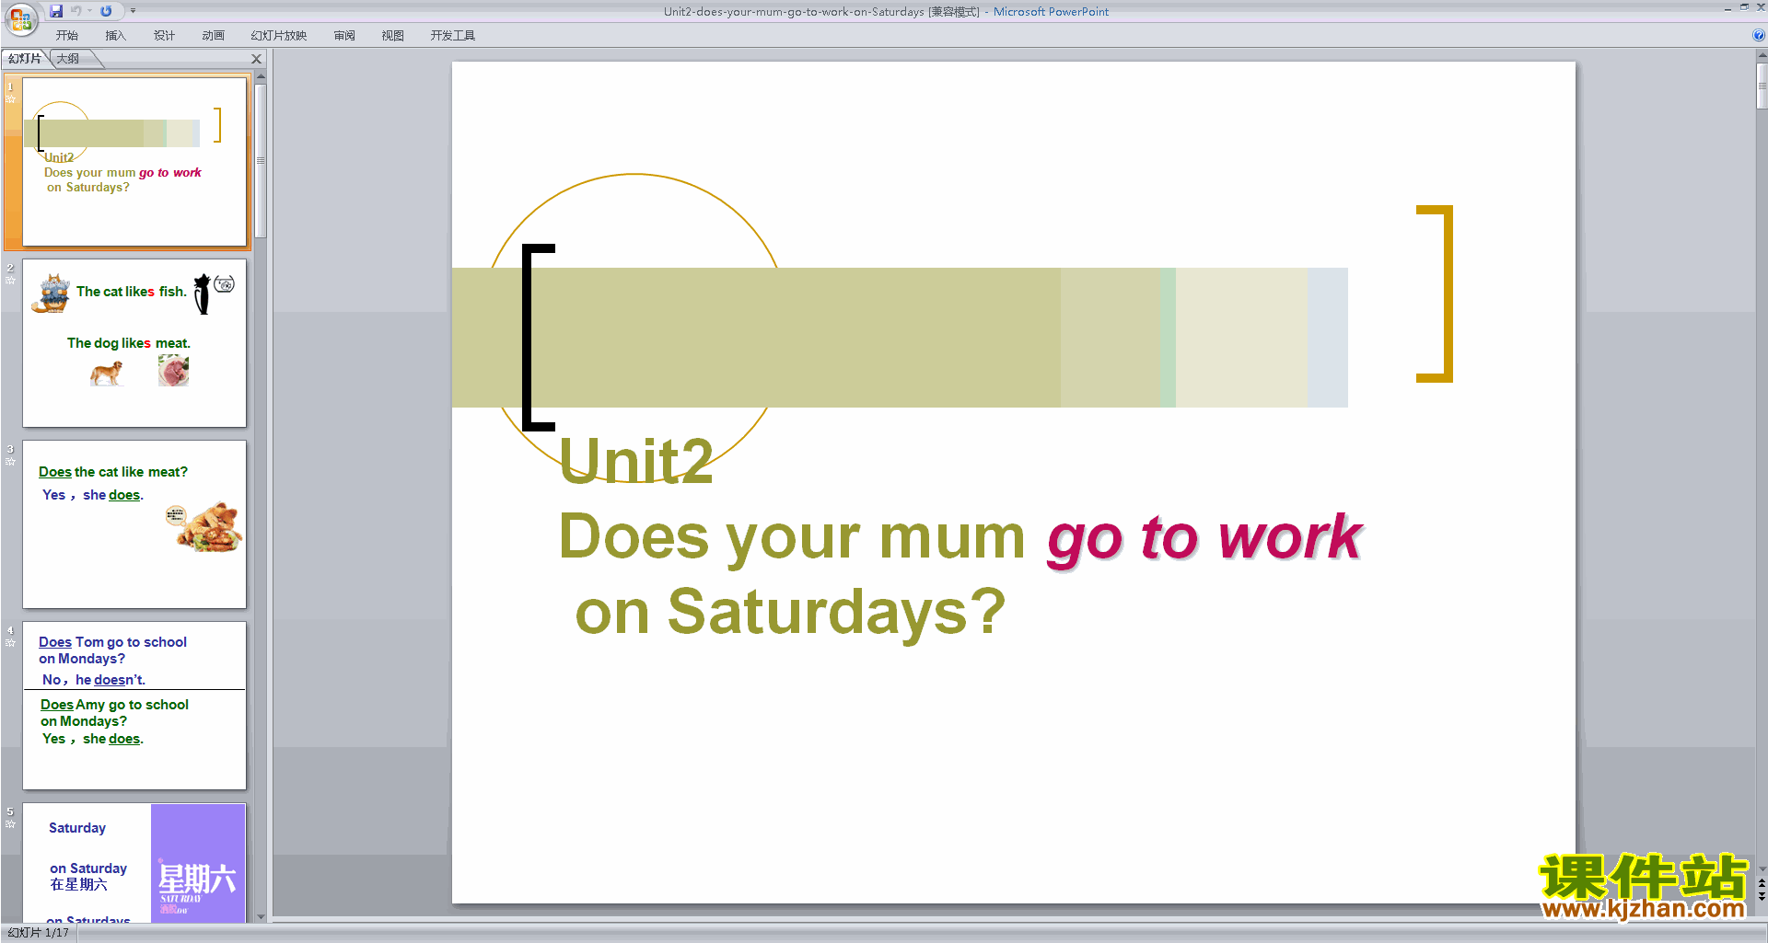Open the 幻灯片放映 ribbon tab
The width and height of the screenshot is (1768, 943).
[279, 36]
